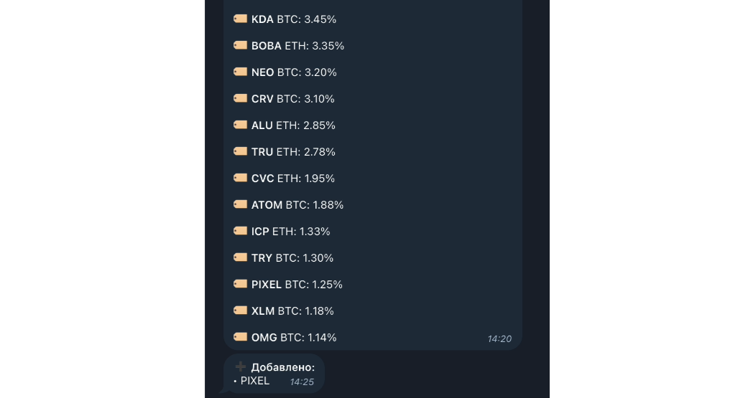The image size is (730, 398).
Task: Click the tag icon beside KDA
Action: 240,19
